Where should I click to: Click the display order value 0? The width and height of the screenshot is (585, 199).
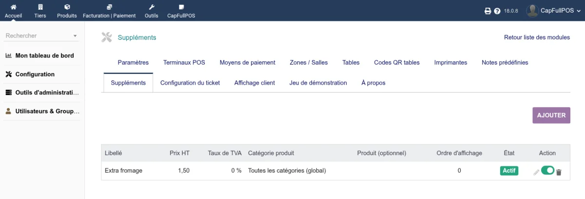coord(459,171)
